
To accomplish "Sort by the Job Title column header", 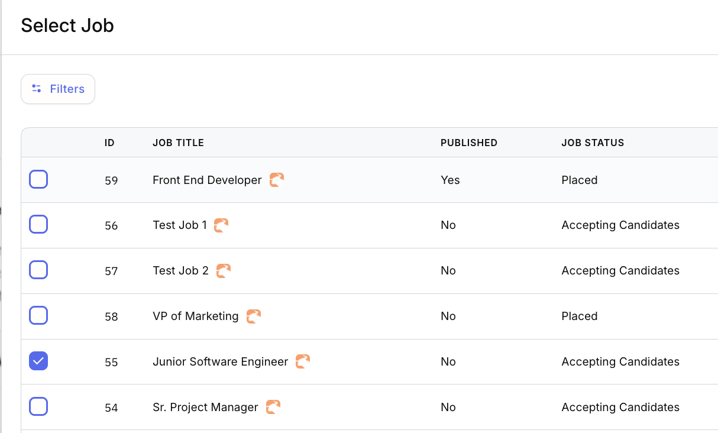I will (x=178, y=143).
